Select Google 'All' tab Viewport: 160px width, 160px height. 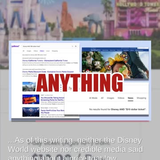point(102,98)
